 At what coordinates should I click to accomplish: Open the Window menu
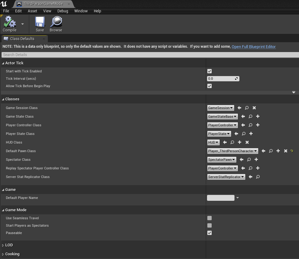tap(81, 11)
